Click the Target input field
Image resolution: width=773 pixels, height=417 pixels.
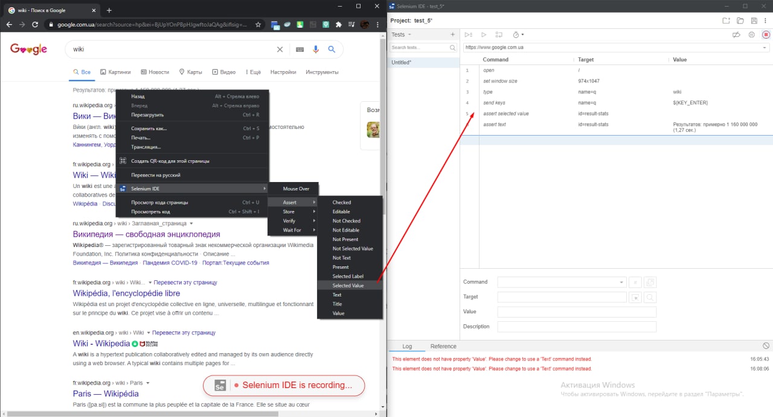tap(562, 297)
